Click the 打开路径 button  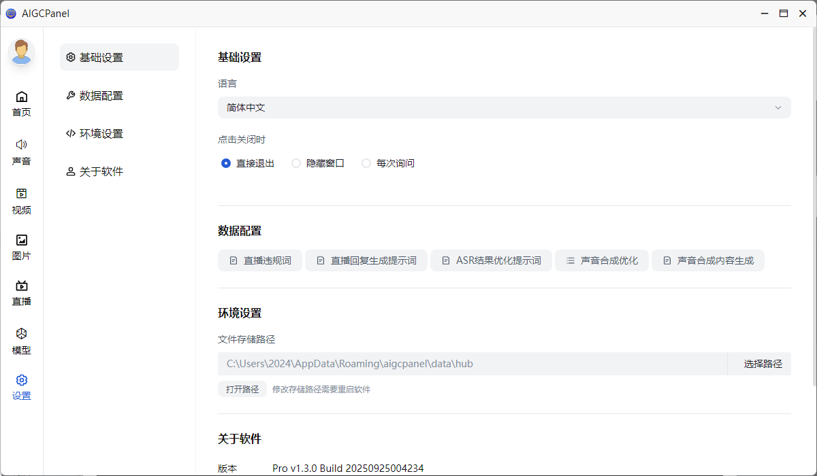tap(242, 389)
